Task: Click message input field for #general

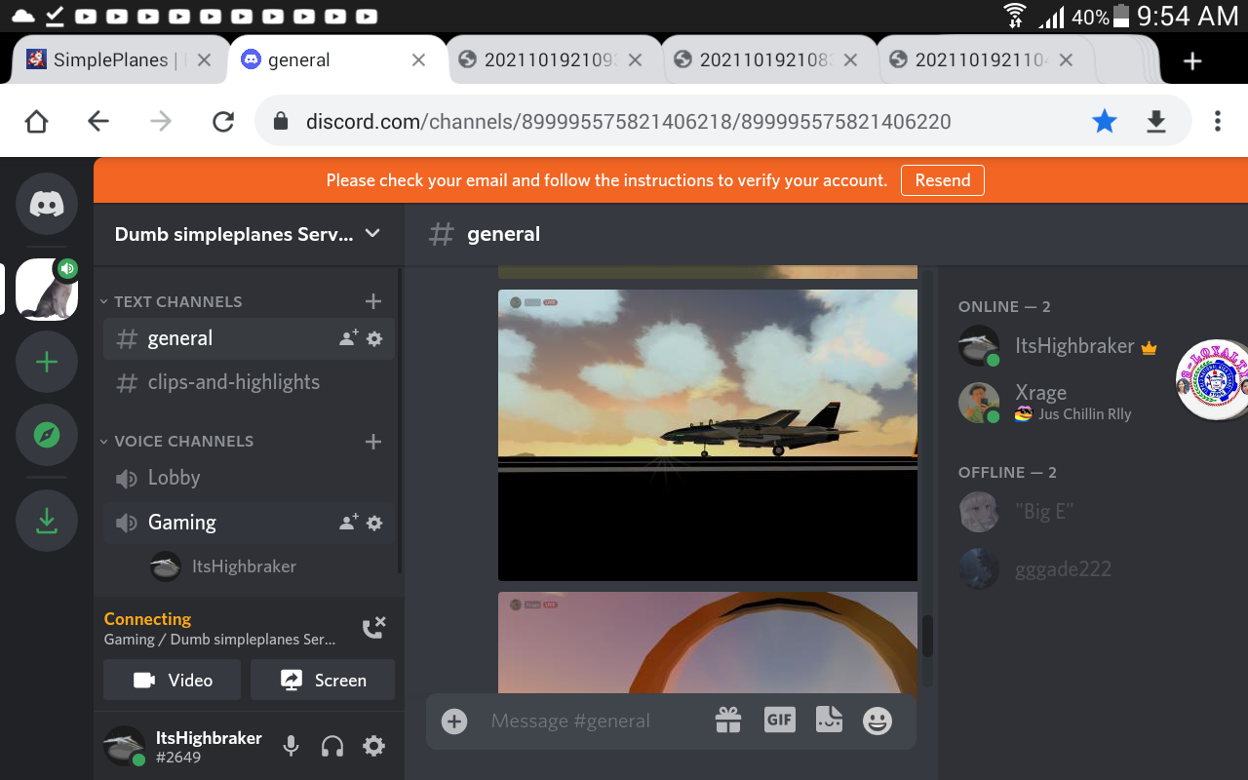Action: coord(570,721)
